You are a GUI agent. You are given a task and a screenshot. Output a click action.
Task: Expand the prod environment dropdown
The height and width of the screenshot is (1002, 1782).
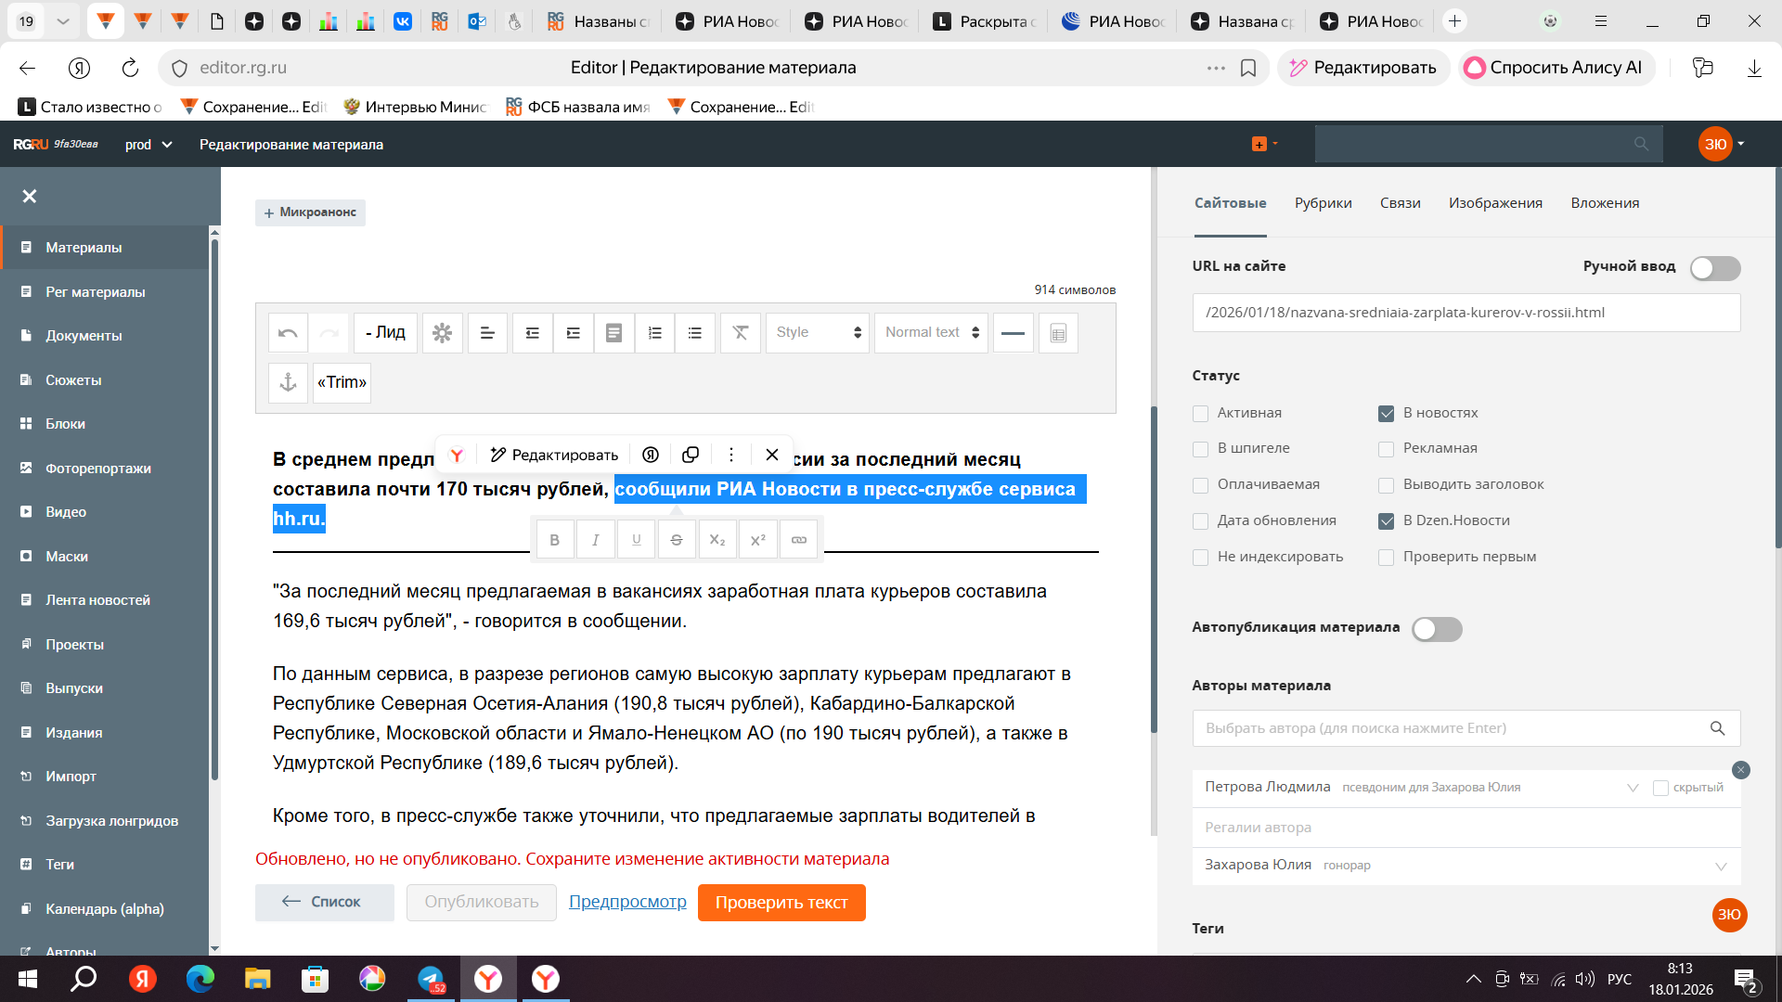click(148, 145)
